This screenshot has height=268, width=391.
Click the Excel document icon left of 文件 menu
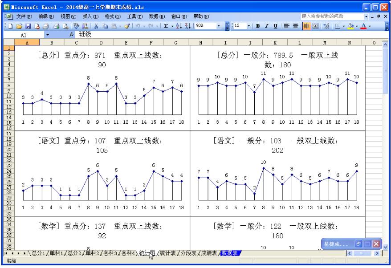point(9,16)
